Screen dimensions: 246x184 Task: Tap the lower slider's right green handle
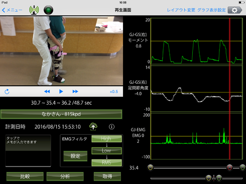tap(219, 178)
